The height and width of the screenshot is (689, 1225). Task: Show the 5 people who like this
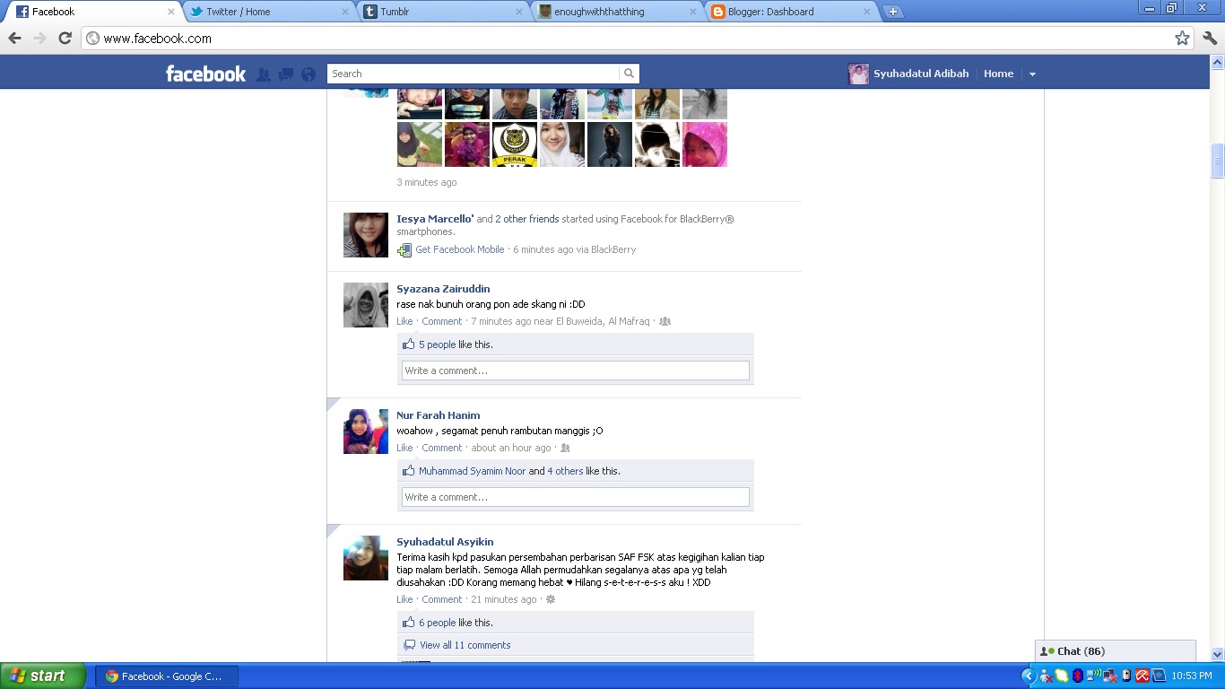click(438, 344)
